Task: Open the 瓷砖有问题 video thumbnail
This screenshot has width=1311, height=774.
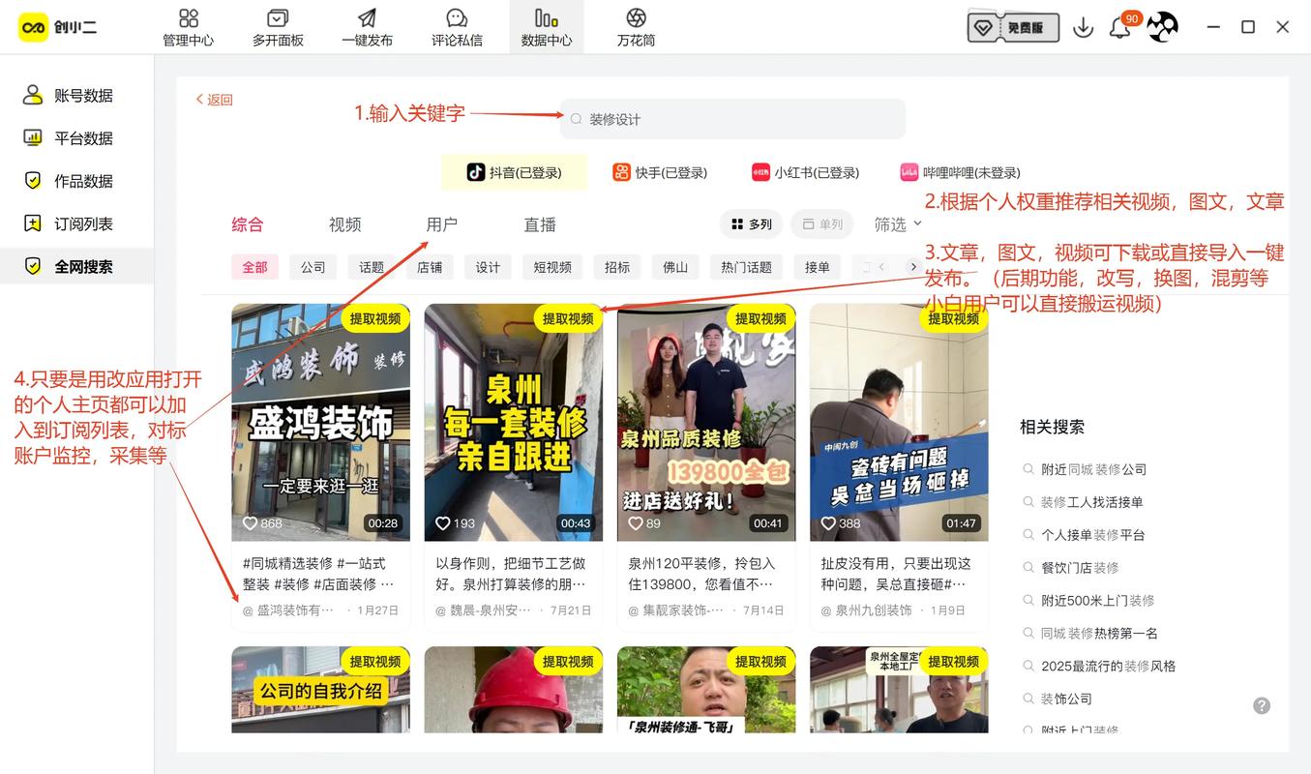Action: tap(899, 422)
